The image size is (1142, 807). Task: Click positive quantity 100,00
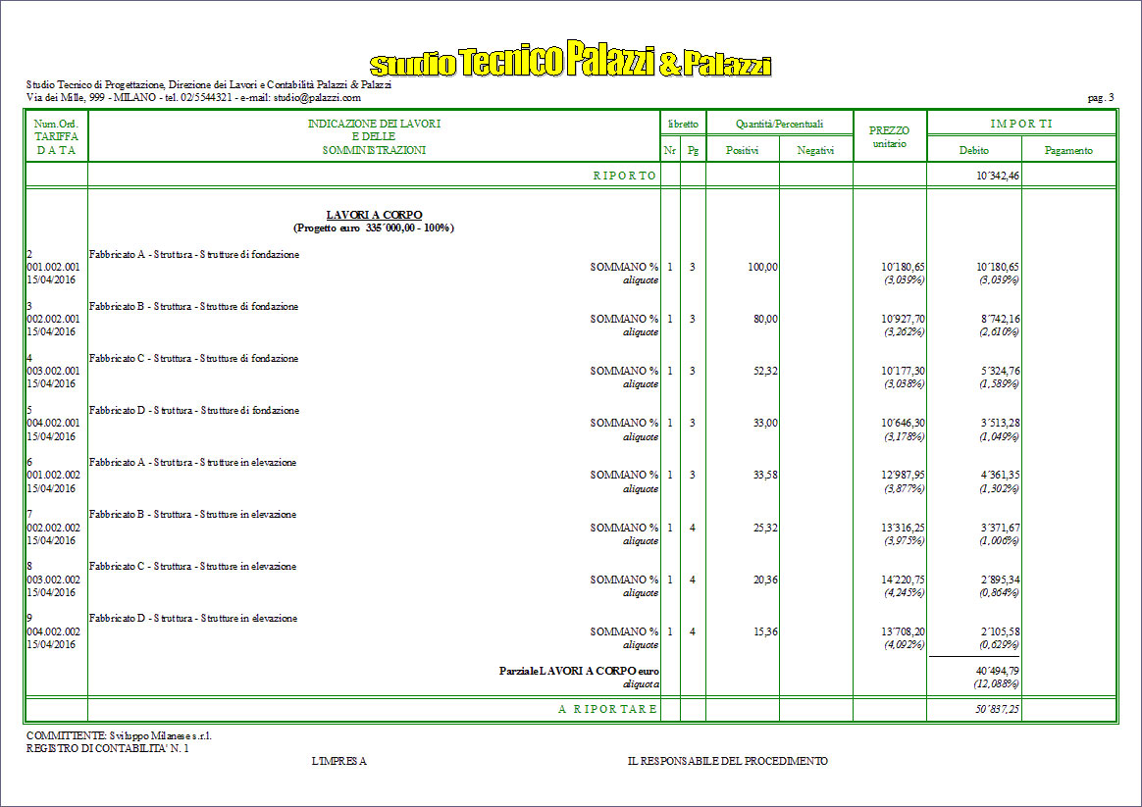tap(762, 267)
